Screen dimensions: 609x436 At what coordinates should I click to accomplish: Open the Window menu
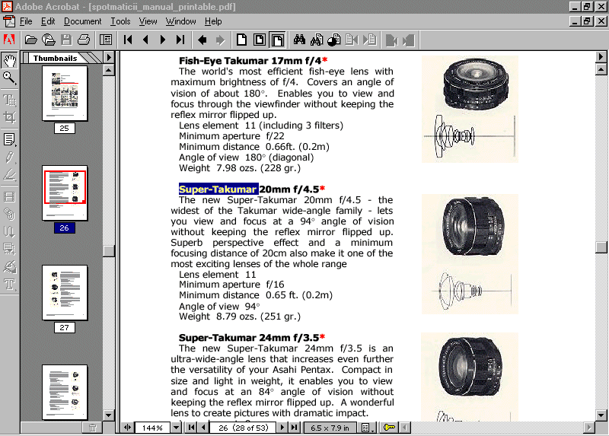181,21
